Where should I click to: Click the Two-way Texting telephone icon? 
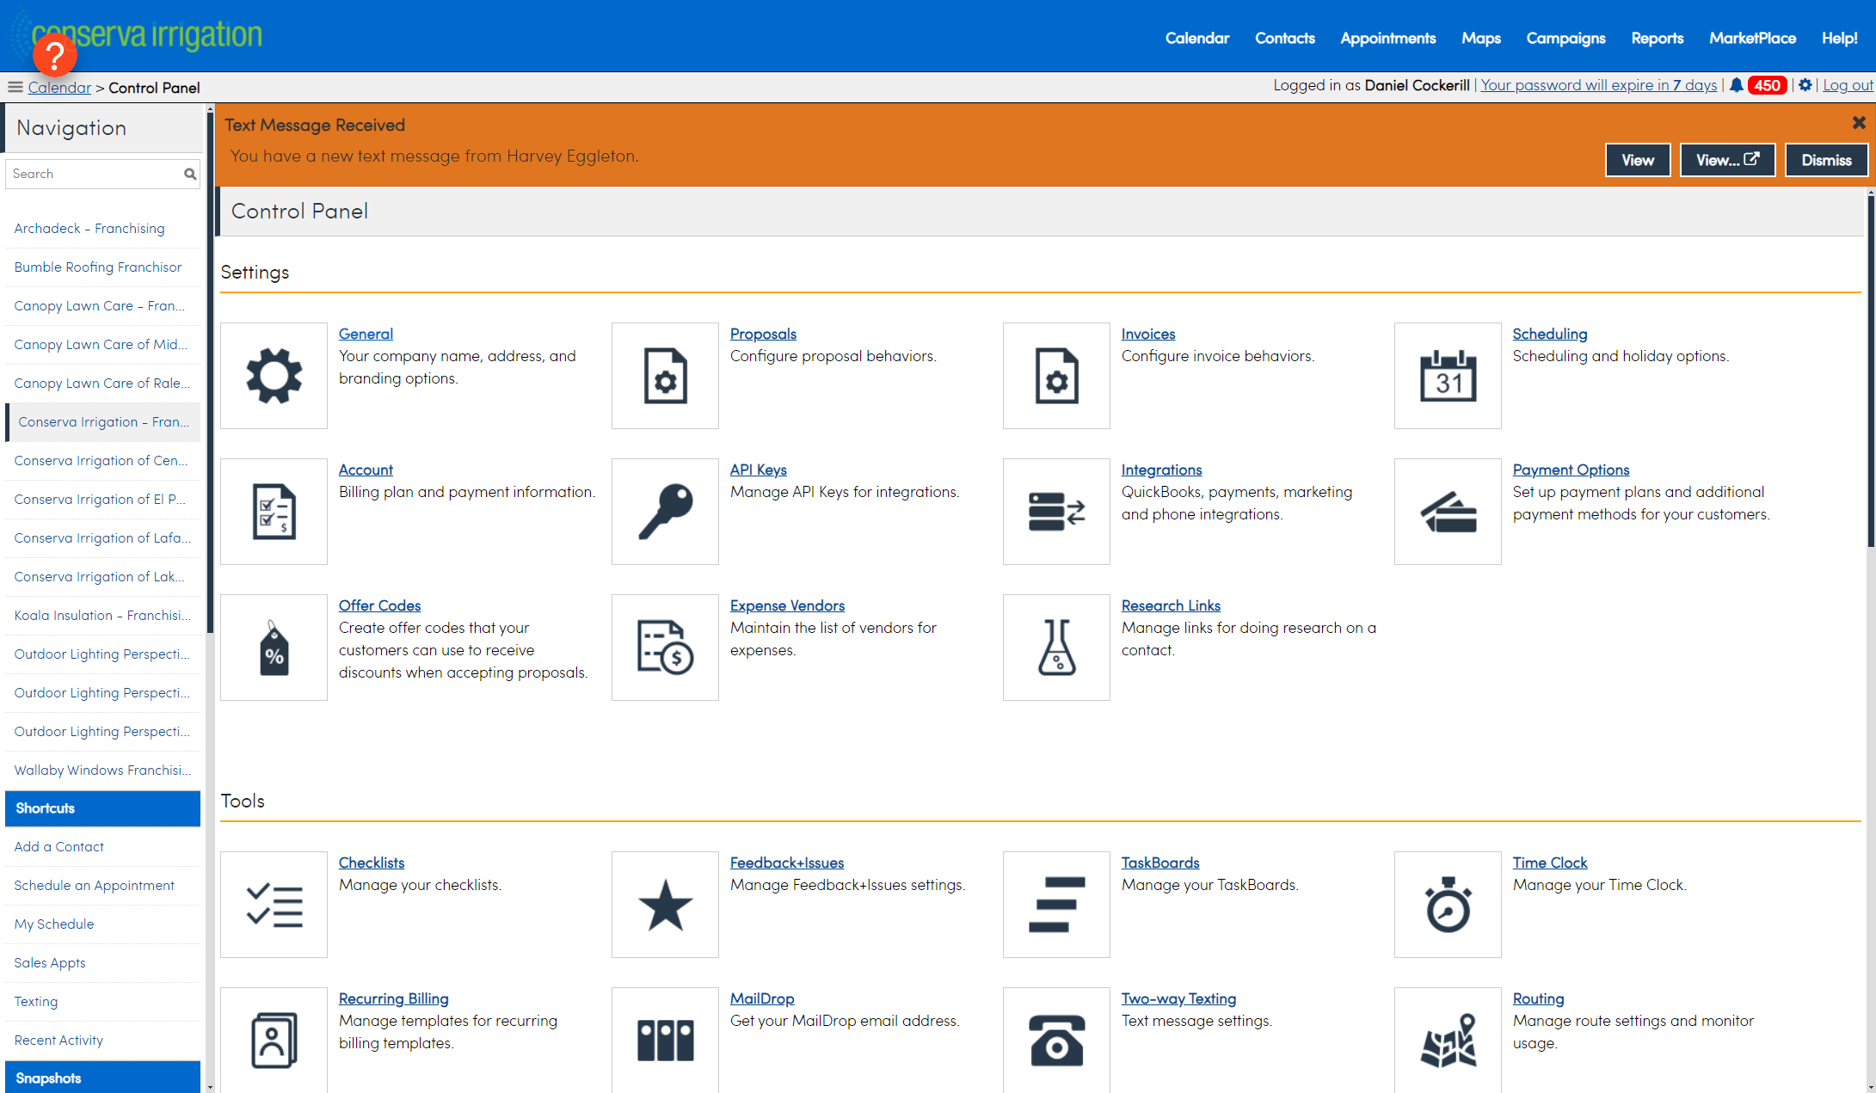1056,1040
